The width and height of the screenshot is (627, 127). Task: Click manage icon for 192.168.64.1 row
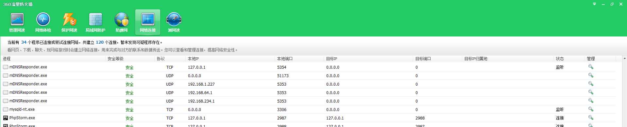(x=591, y=92)
